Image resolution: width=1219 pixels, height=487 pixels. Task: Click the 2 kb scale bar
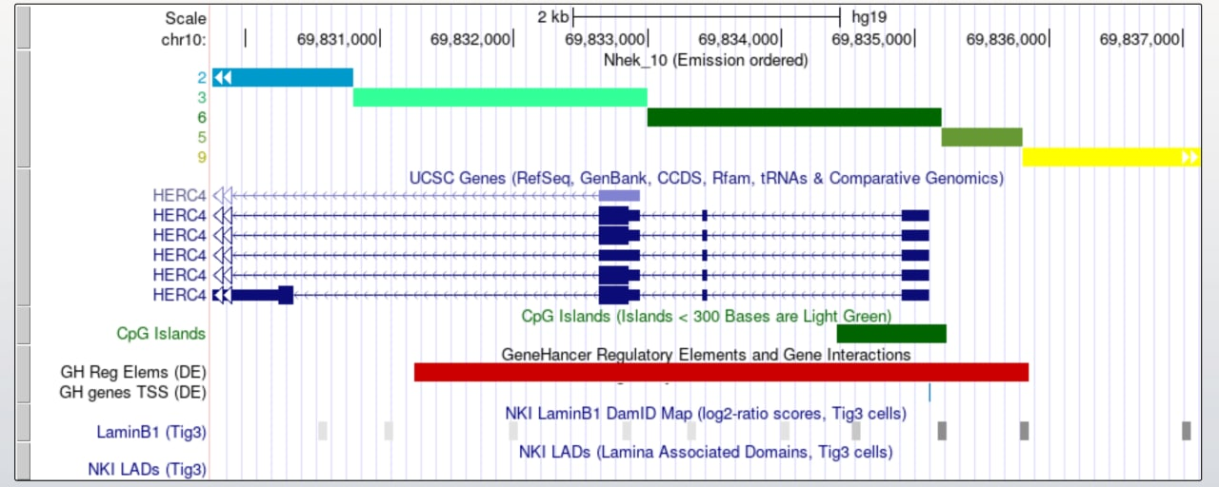tap(707, 17)
